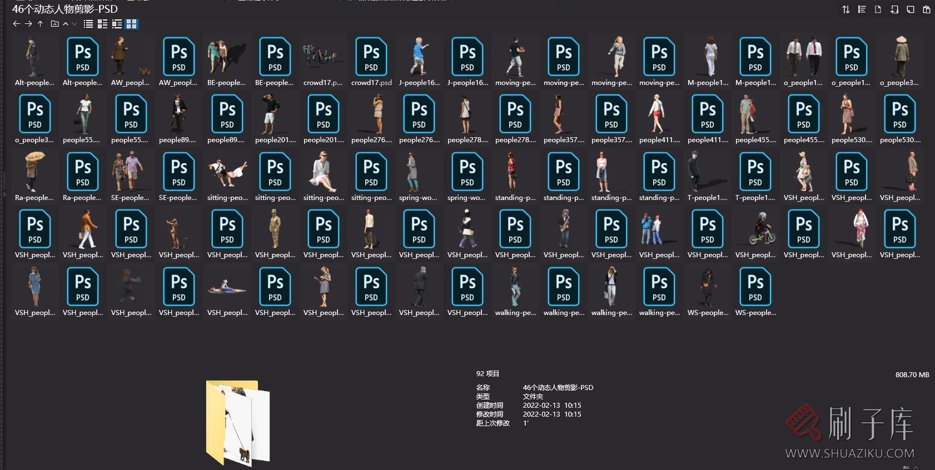Screen dimensions: 935x470
Task: Select the VSH_peopl saxophone player thumbnail
Action: [x=564, y=229]
